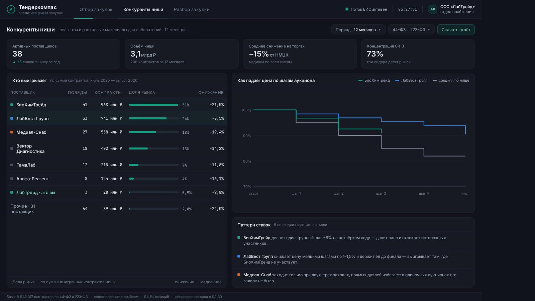The width and height of the screenshot is (535, 301).
Task: Click the ООО «ЛабТрейд» account name
Action: [457, 7]
